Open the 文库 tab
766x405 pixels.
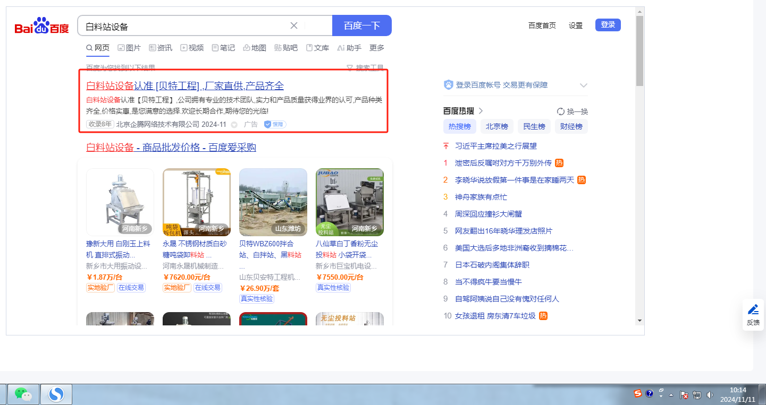317,48
